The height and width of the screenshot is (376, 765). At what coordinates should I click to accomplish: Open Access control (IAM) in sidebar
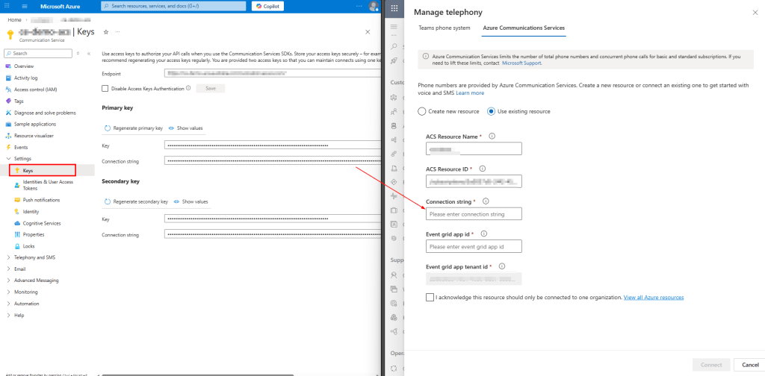click(34, 89)
